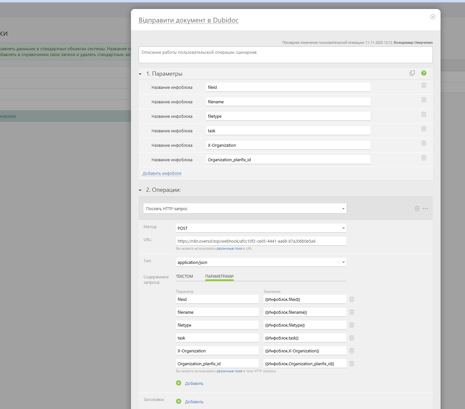Collapse the 1. Параметры section
This screenshot has height=409, width=465.
point(140,74)
